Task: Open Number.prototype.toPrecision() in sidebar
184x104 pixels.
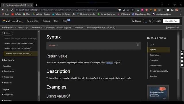Action: click(19, 43)
